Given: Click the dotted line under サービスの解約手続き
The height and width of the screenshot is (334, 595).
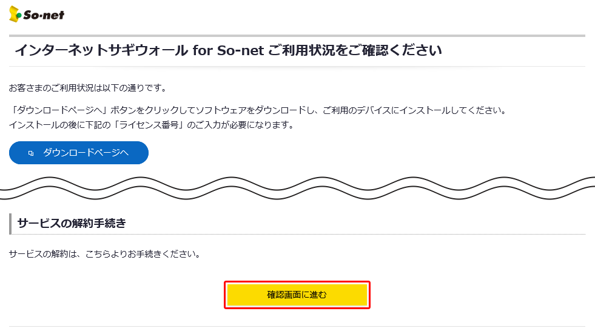Looking at the screenshot, I should pos(297,234).
